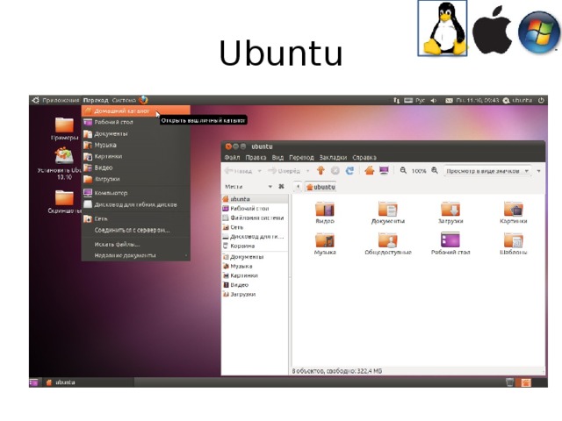Click the Назад back button
Viewport: 562px width, 421px height.
tap(239, 171)
